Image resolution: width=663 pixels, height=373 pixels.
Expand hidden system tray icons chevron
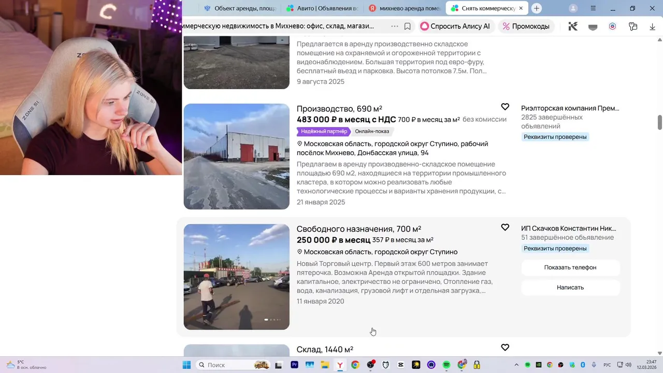coord(516,365)
